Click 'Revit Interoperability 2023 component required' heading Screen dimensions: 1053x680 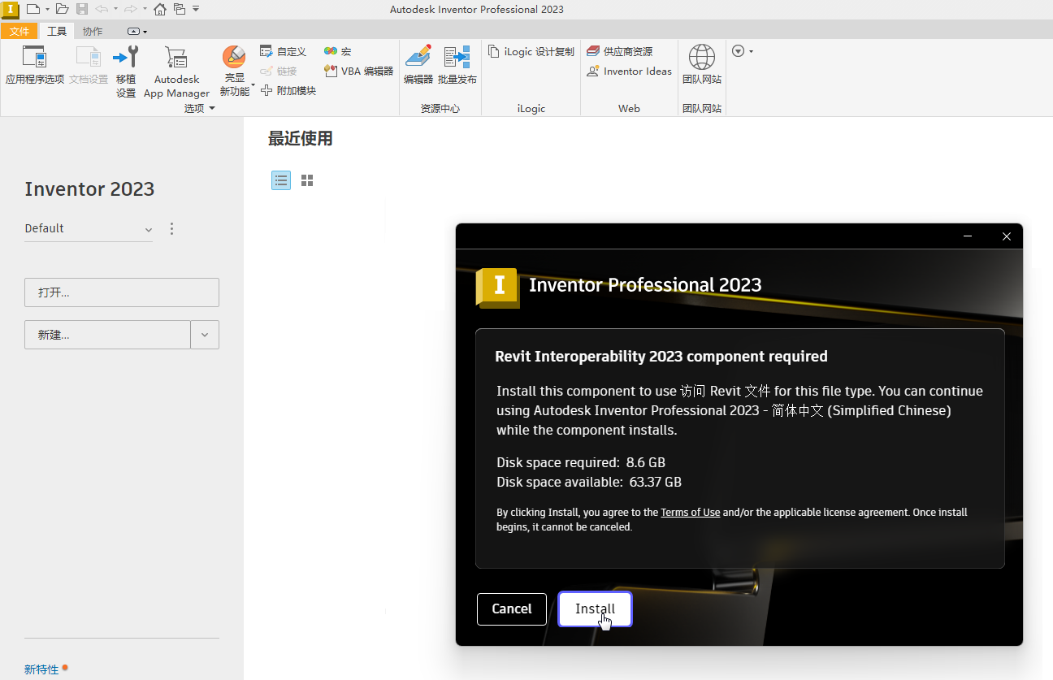[x=661, y=357]
